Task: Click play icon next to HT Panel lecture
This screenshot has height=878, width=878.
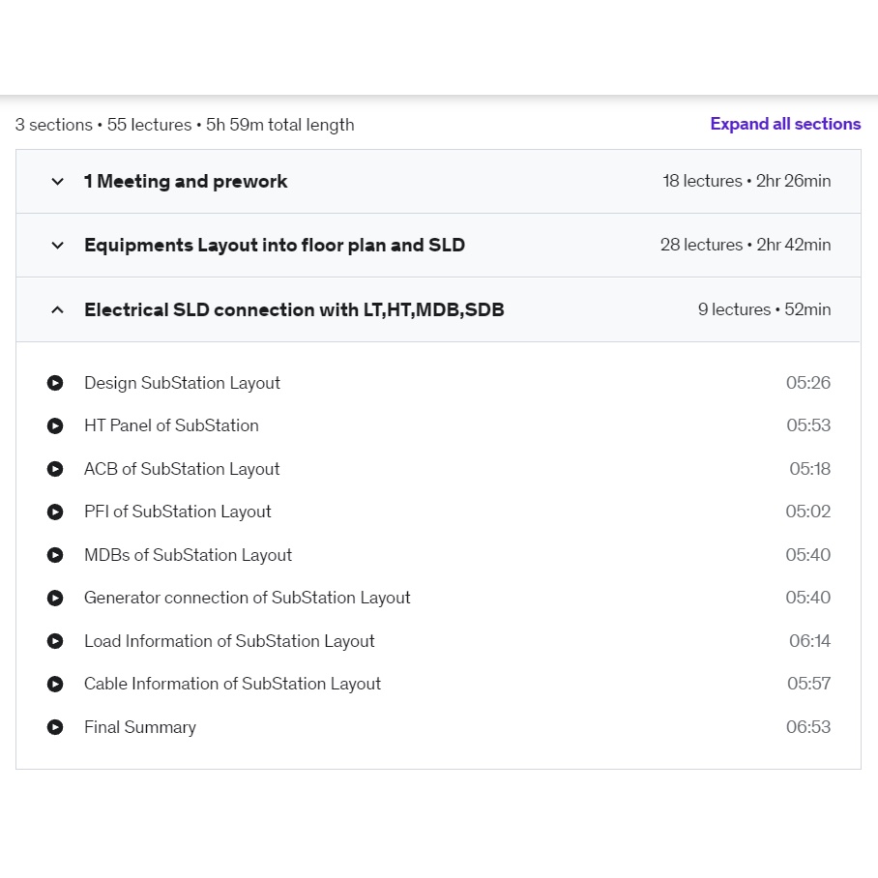Action: [x=55, y=425]
